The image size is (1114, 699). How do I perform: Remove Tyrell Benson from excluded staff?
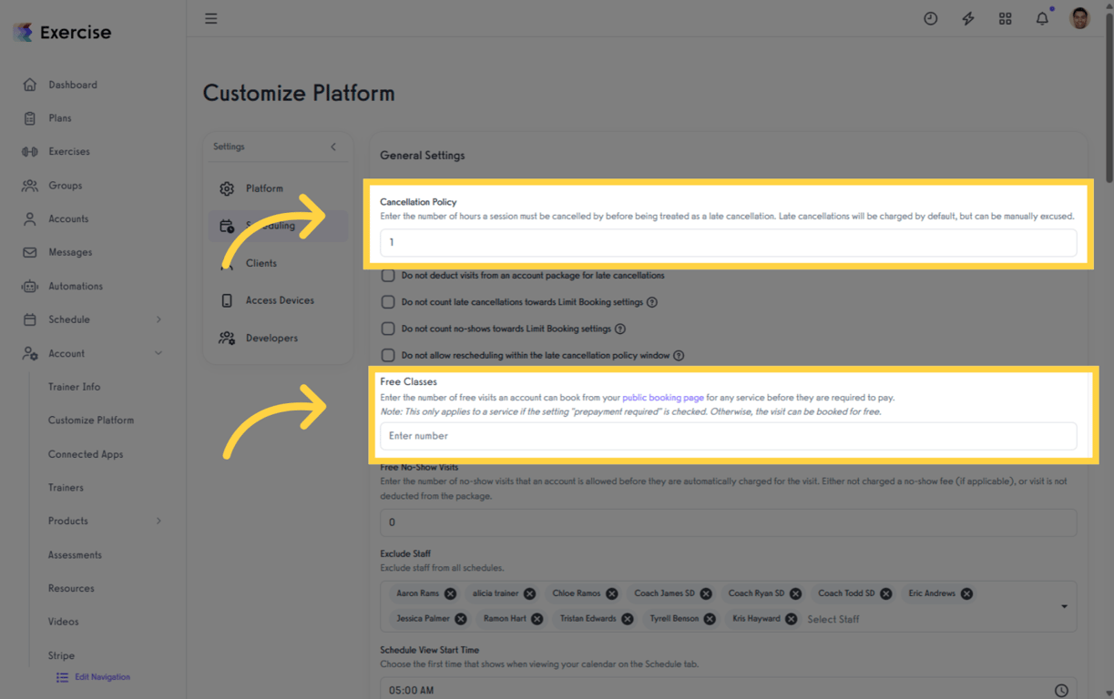[x=710, y=619]
